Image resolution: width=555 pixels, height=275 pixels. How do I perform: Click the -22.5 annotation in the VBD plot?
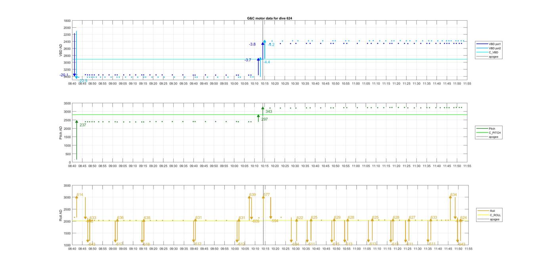click(83, 81)
